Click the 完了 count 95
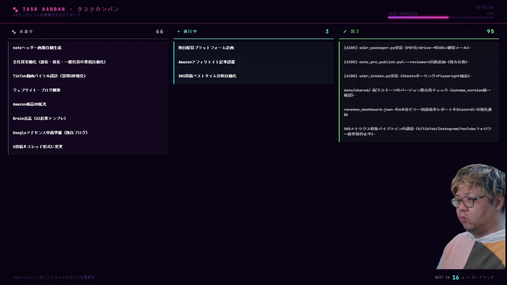The height and width of the screenshot is (285, 507). [490, 31]
